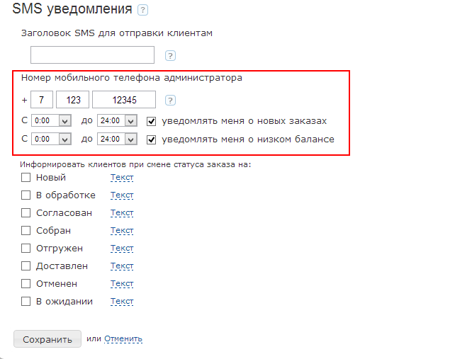Tick the Согласован status checkbox

26,213
